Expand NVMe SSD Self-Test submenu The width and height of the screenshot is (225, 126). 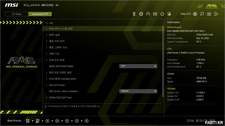point(103,98)
